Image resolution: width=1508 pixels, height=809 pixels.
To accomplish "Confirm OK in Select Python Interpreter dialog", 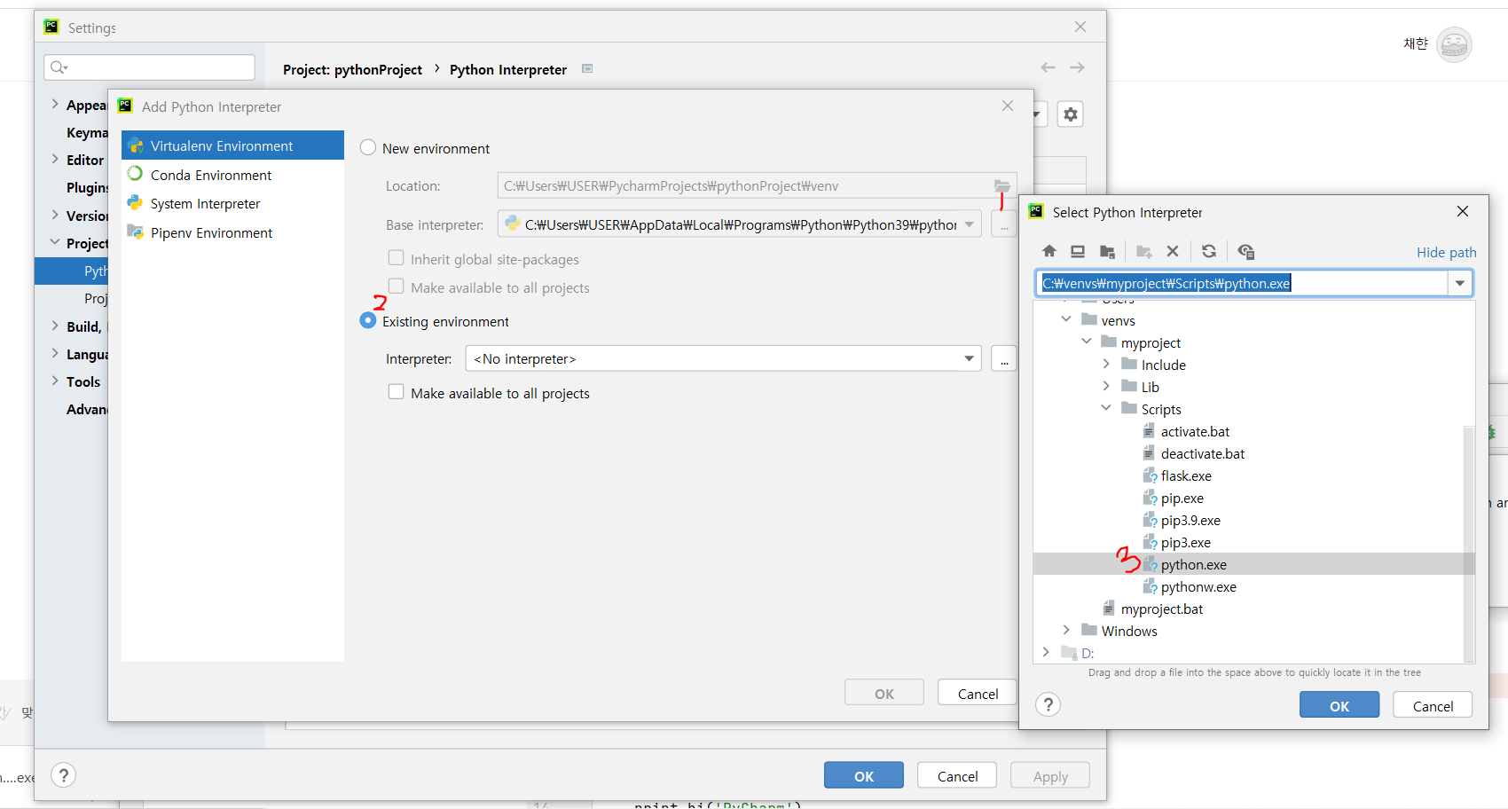I will 1339,705.
